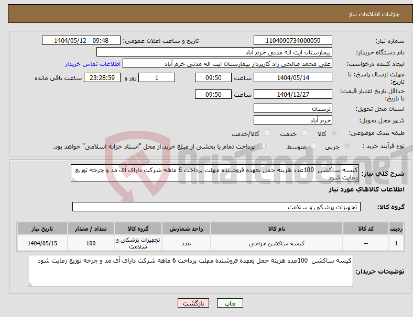Select the کالا radio button
The width and height of the screenshot is (413, 317).
coord(334,133)
